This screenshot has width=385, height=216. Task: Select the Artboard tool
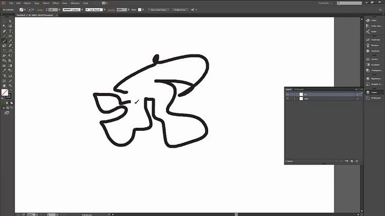point(4,81)
